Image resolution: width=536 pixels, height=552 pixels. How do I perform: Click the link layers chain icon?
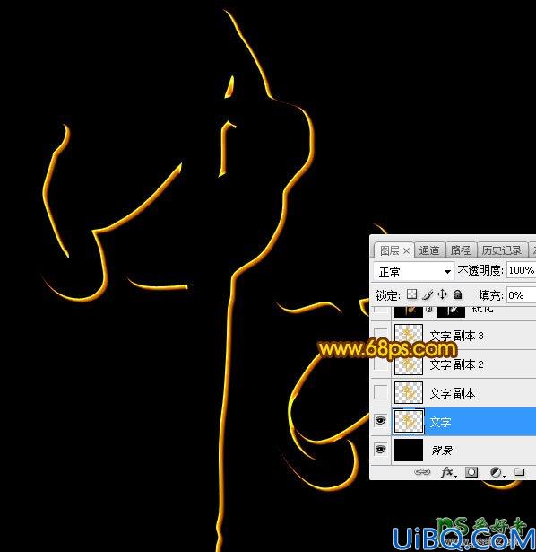pos(422,472)
